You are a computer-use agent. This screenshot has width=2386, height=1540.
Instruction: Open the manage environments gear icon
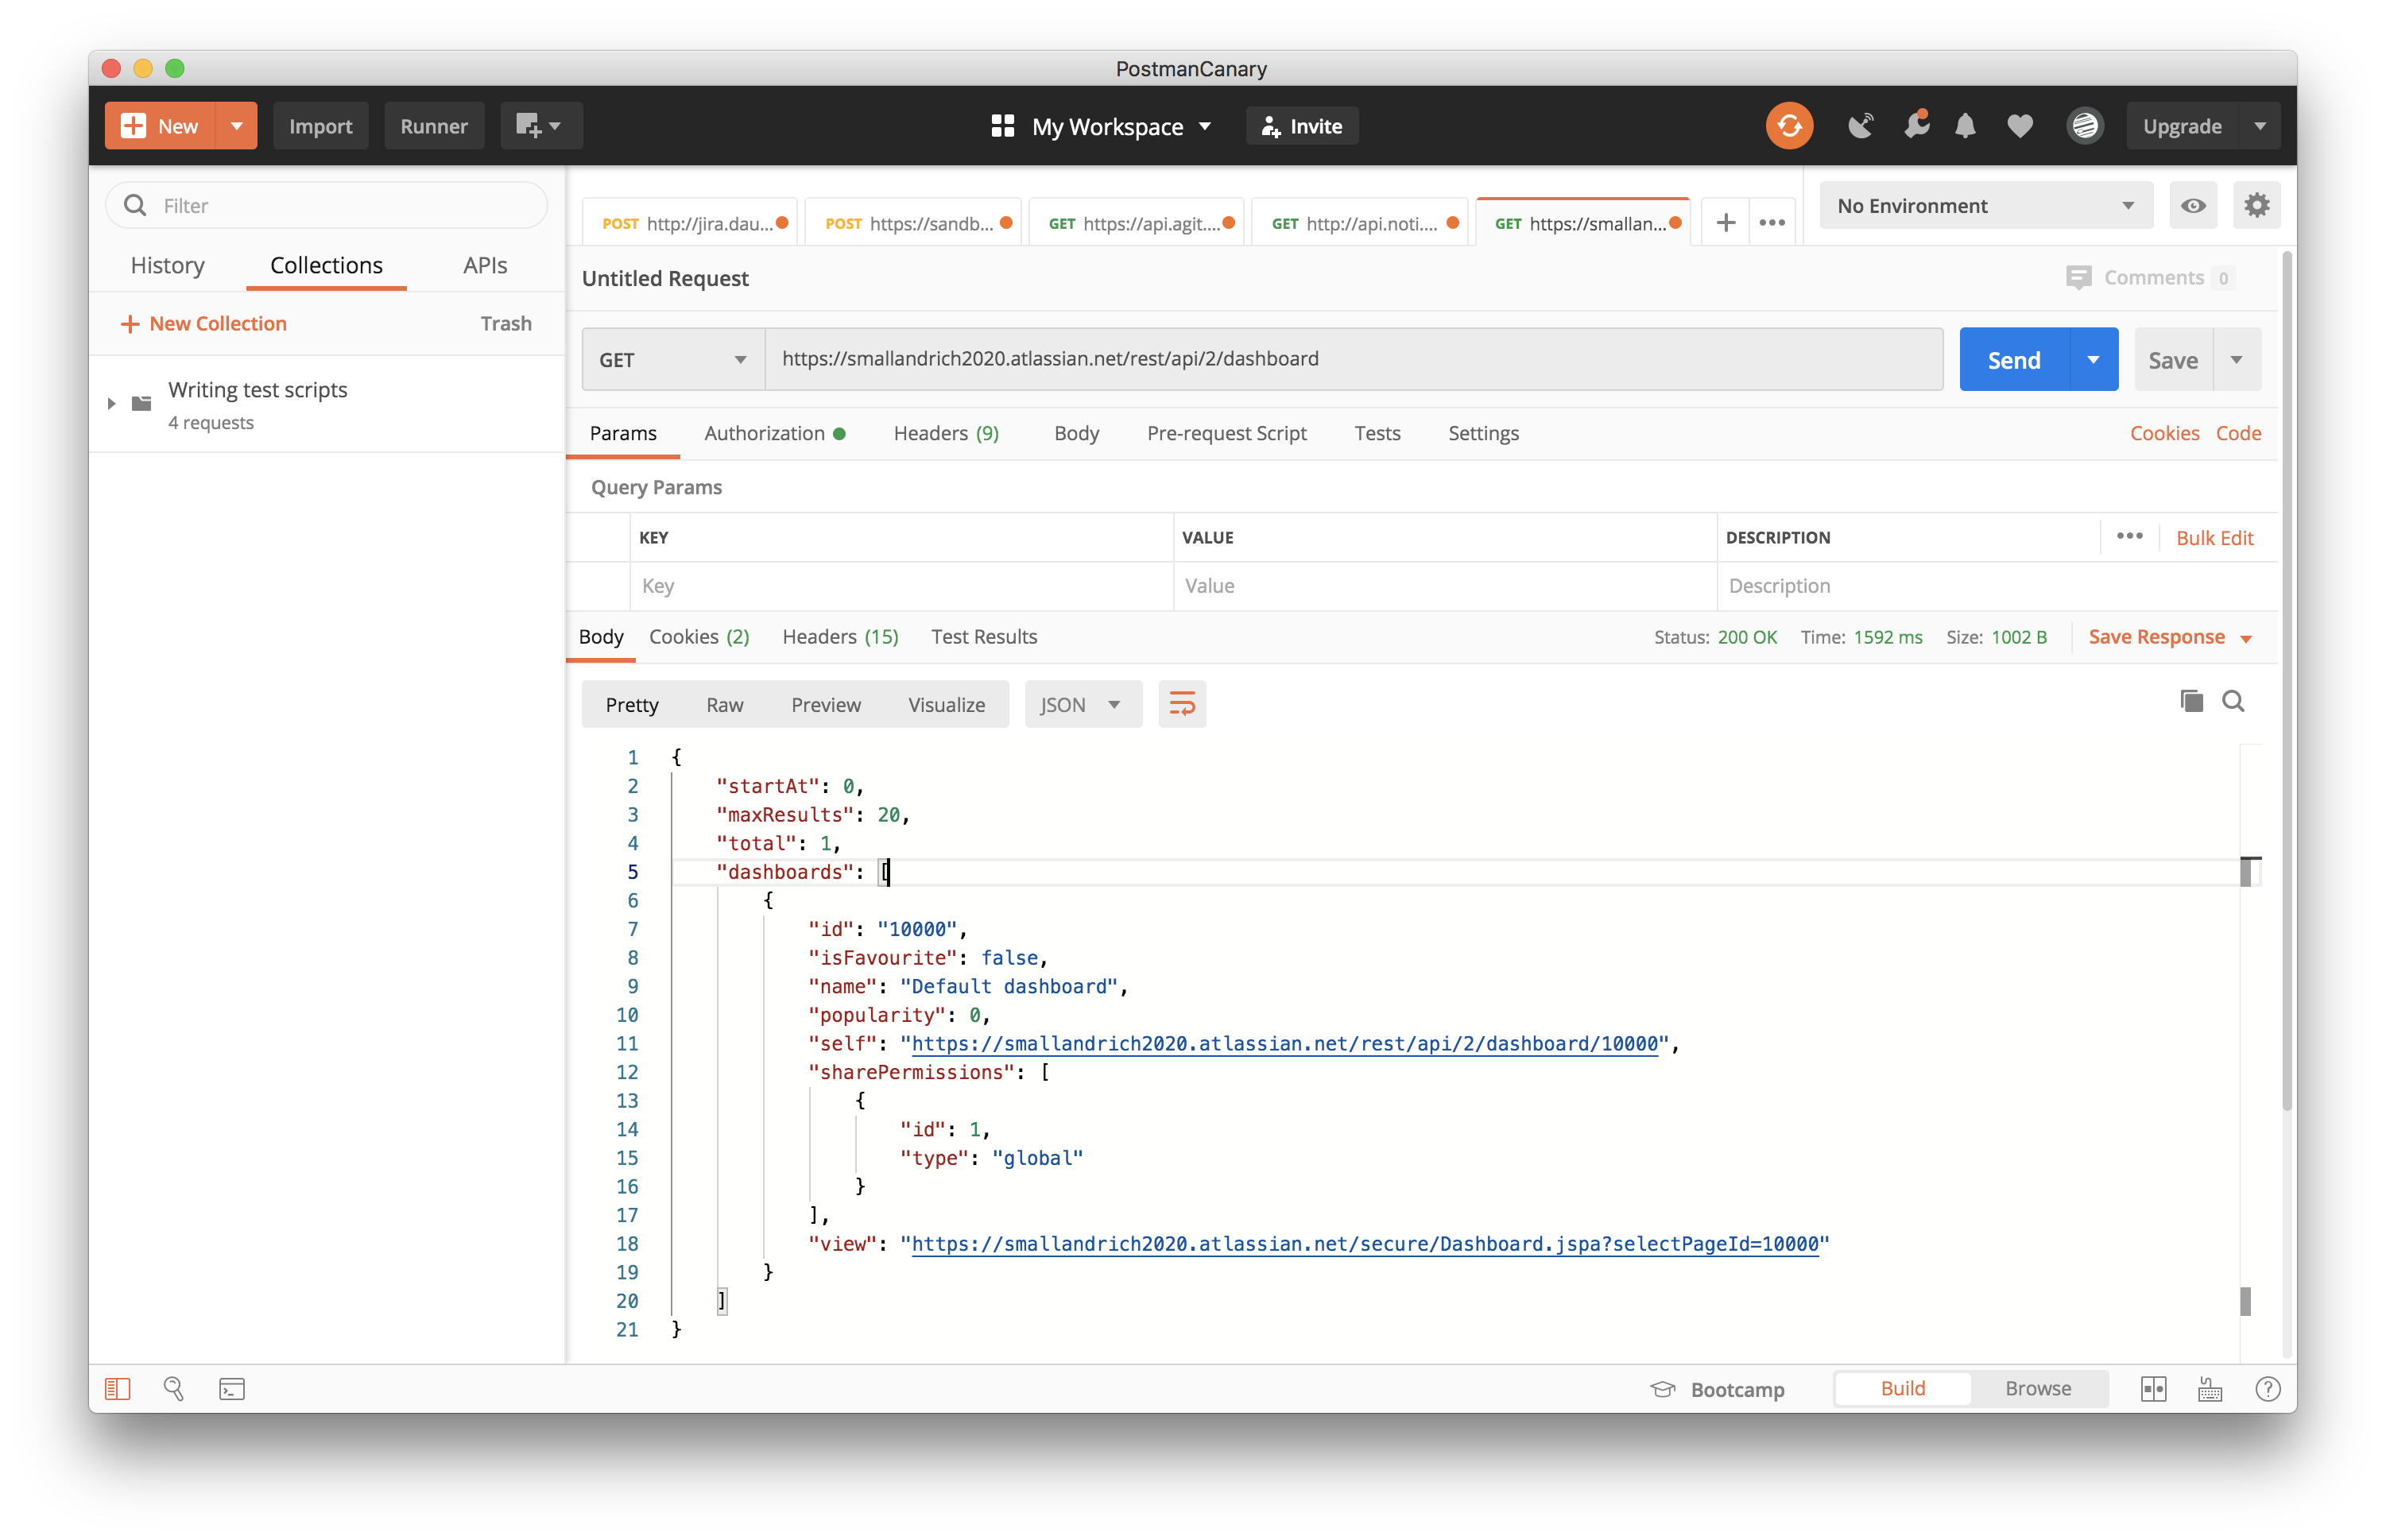pyautogui.click(x=2257, y=206)
